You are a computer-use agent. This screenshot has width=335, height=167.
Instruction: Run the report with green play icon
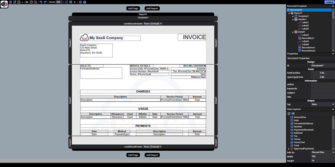[75, 2]
